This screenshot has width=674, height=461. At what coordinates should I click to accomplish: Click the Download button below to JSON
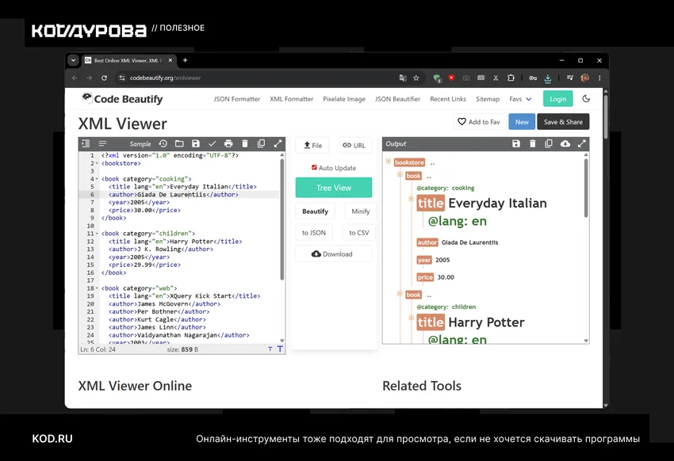pos(333,254)
